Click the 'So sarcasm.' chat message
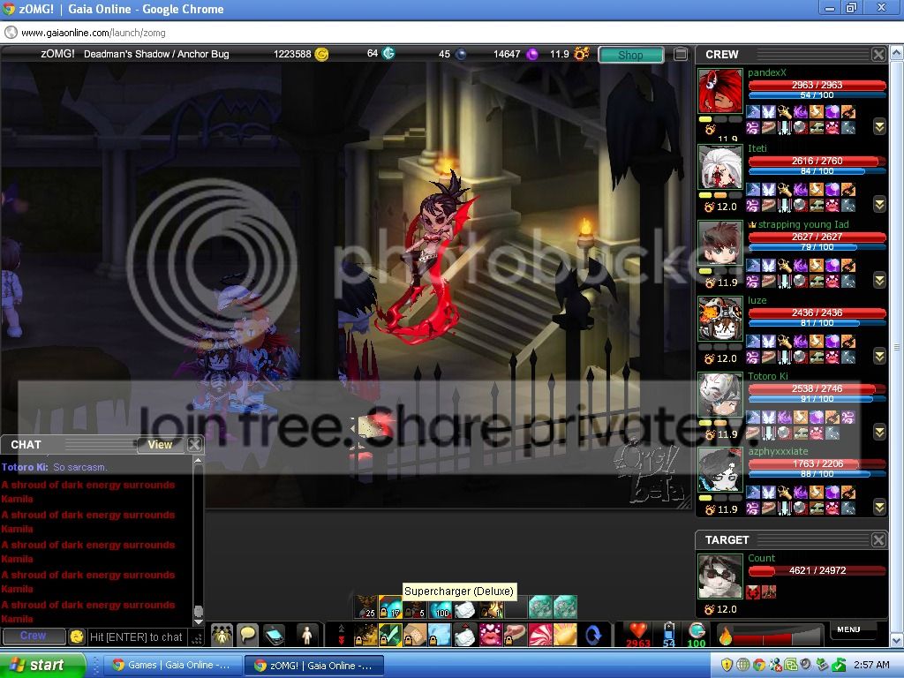The height and width of the screenshot is (678, 904). pos(80,468)
